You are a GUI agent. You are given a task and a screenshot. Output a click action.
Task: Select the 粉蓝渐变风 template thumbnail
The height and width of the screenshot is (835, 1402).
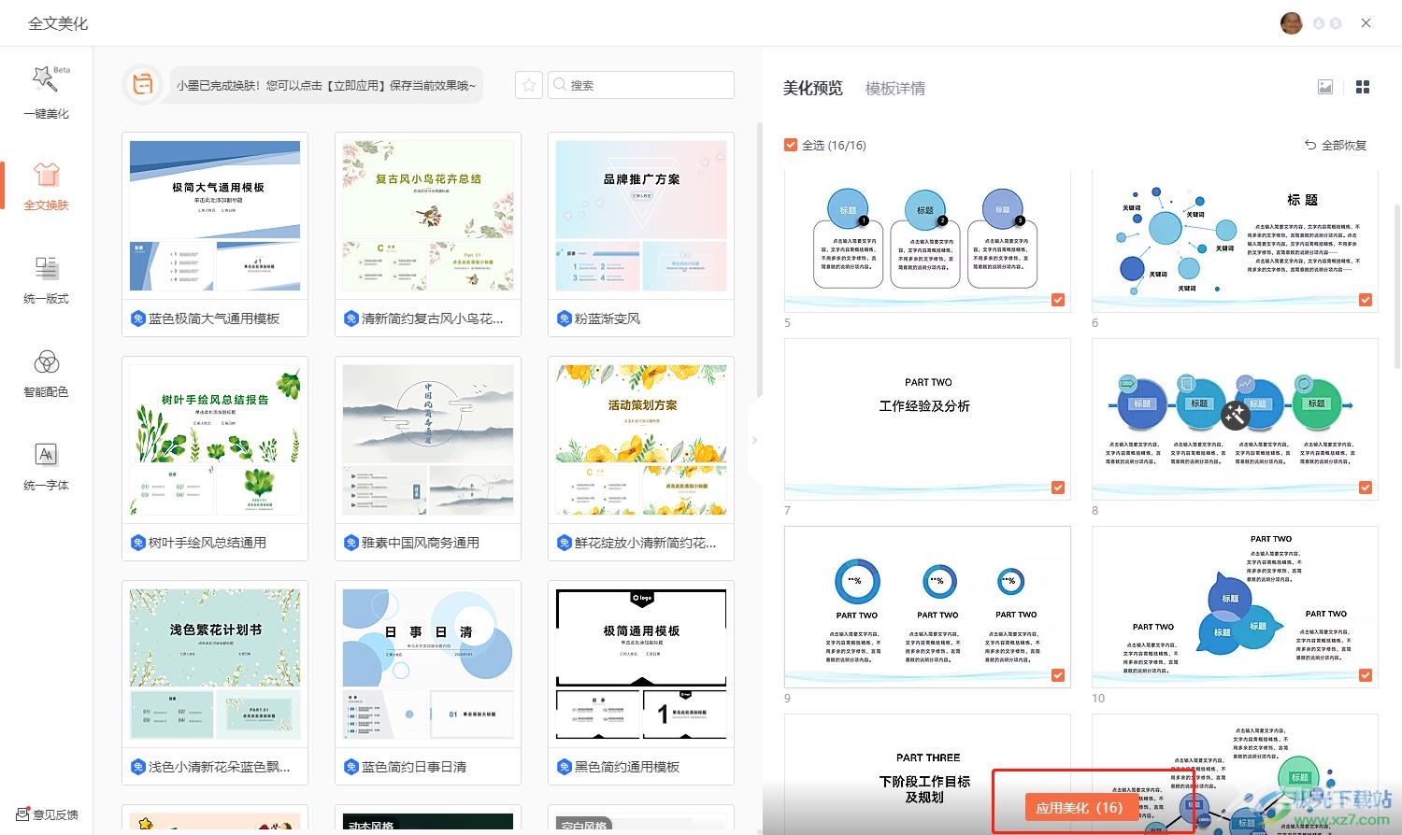coord(641,216)
